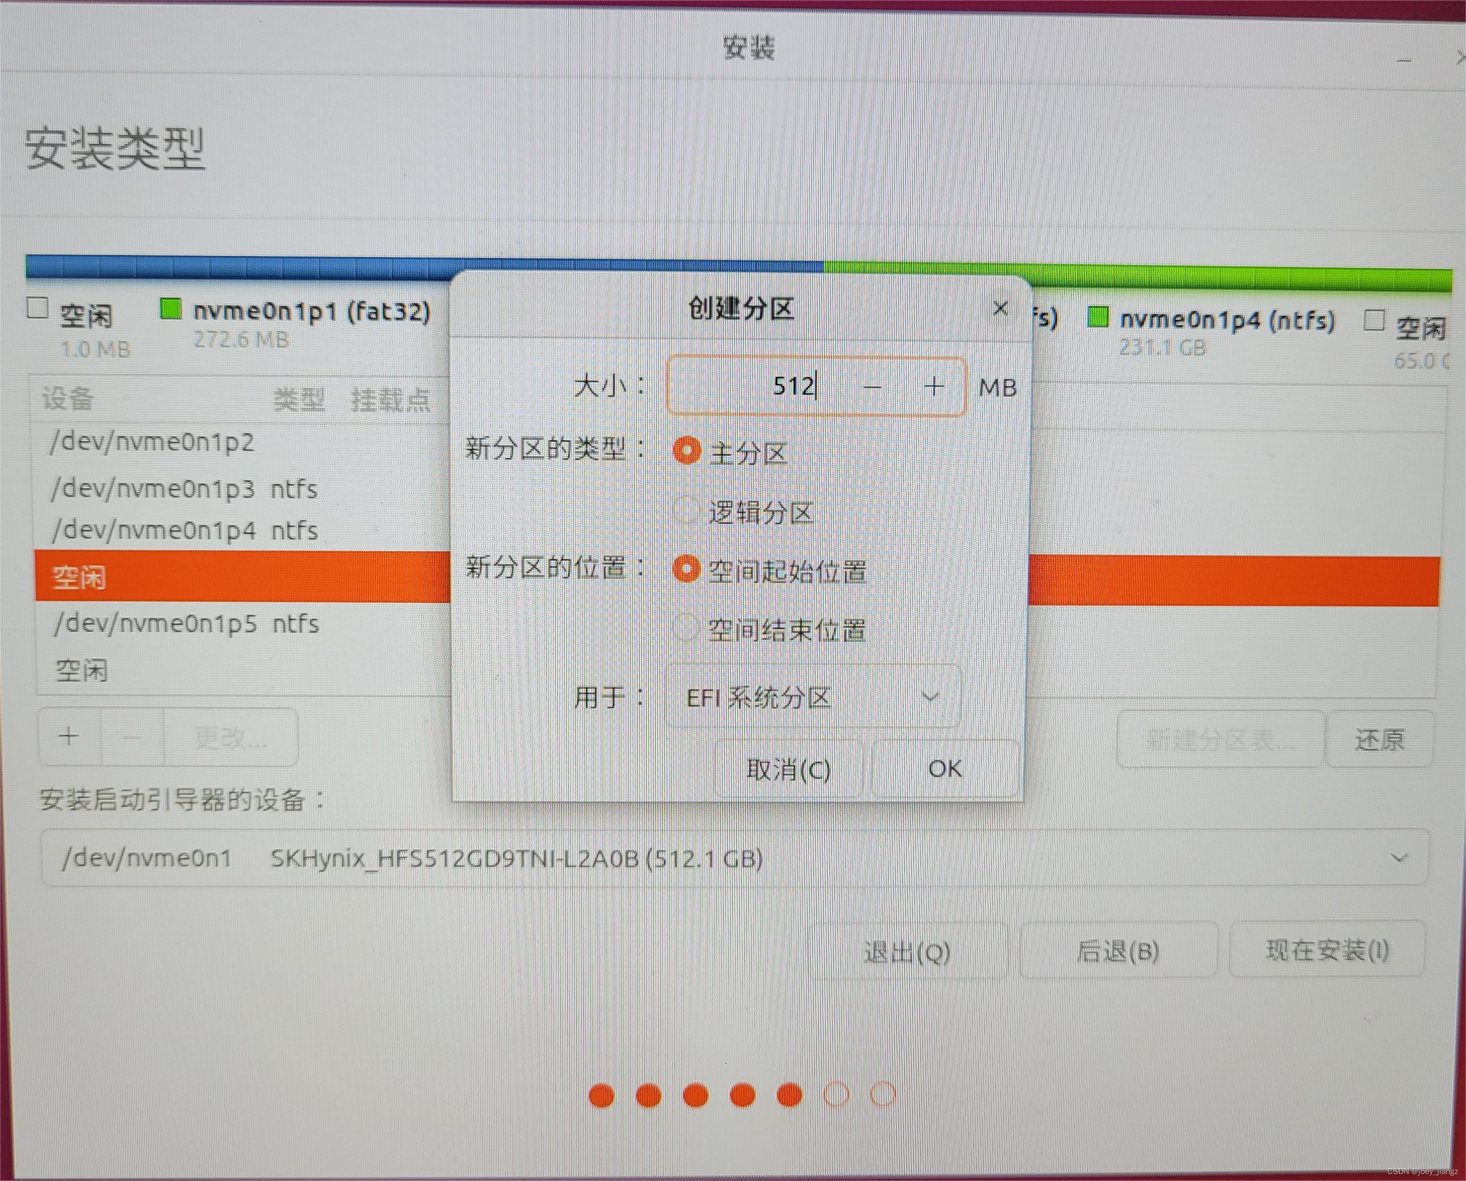This screenshot has height=1181, width=1466.
Task: Select the /dev/nvme0n1p5 ntfs row
Action: point(186,624)
